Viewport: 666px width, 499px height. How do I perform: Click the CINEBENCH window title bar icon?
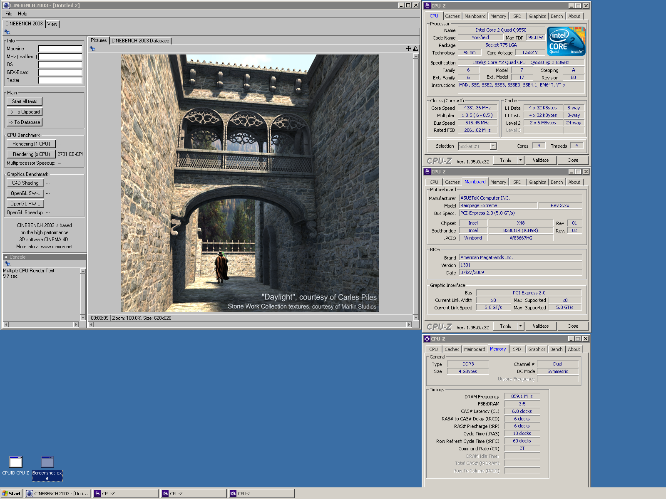6,5
